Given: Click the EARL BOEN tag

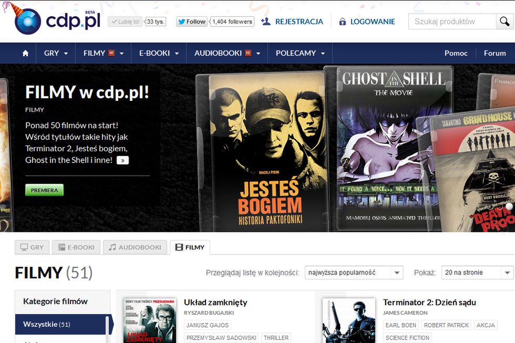Looking at the screenshot, I should click(400, 325).
